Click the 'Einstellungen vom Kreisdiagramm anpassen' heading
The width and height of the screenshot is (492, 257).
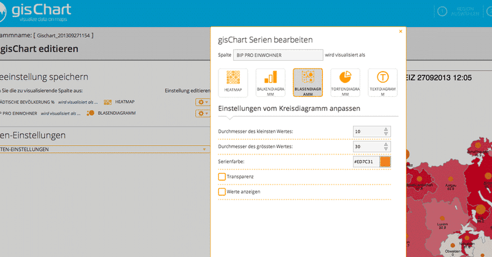pyautogui.click(x=289, y=109)
